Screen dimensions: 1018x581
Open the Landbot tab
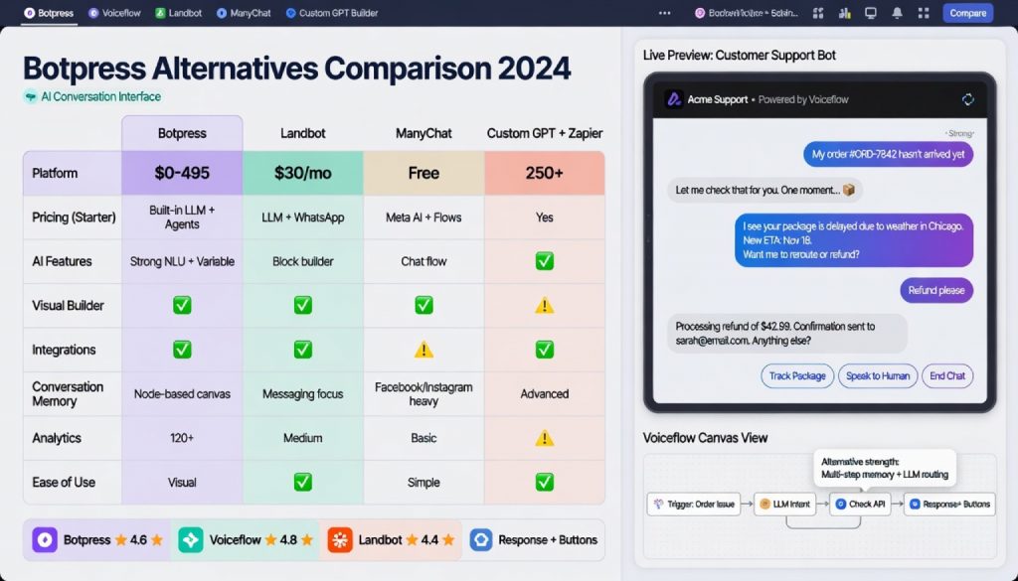point(179,13)
